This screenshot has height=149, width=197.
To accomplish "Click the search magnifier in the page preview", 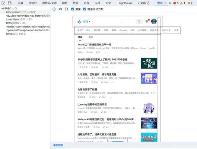I will (139, 22).
